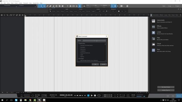Click OK in Select Command dialog
The height and width of the screenshot is (102, 182).
point(95,64)
